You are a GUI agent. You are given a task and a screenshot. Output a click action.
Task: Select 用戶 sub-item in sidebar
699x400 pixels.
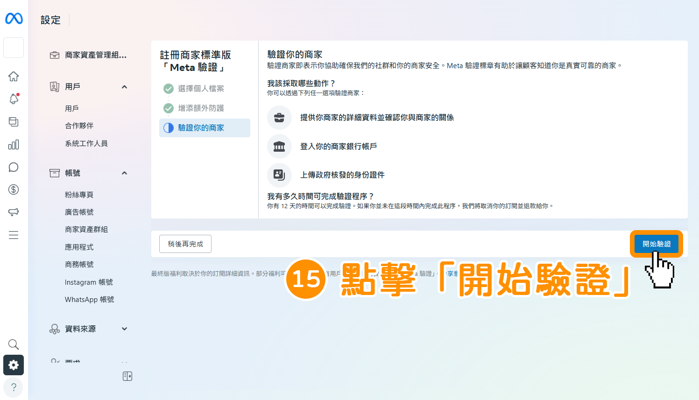pyautogui.click(x=71, y=108)
